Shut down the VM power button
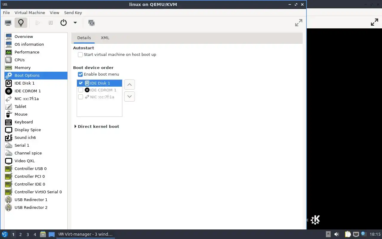This screenshot has height=239, width=382. [x=64, y=23]
